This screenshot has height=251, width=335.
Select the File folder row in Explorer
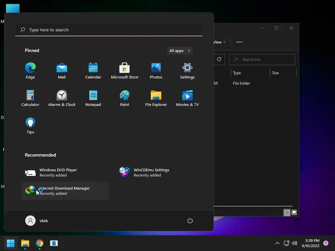click(255, 83)
